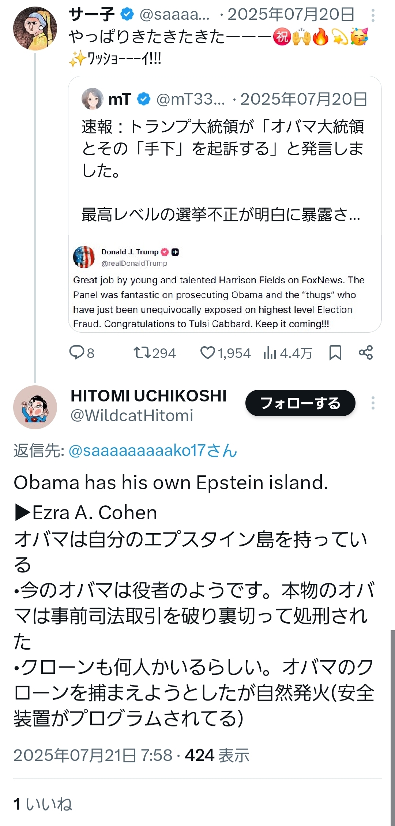Click the repost arrows icon
This screenshot has width=395, height=826.
(x=142, y=352)
